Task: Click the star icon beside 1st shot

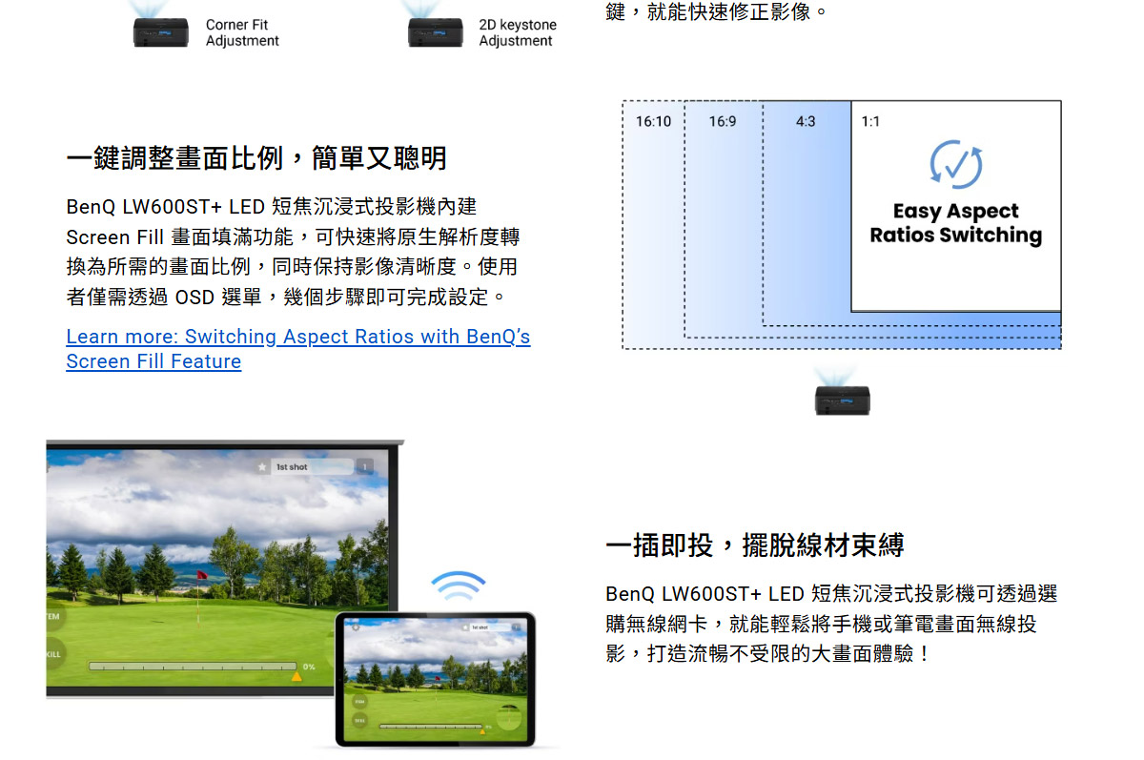Action: click(x=263, y=467)
